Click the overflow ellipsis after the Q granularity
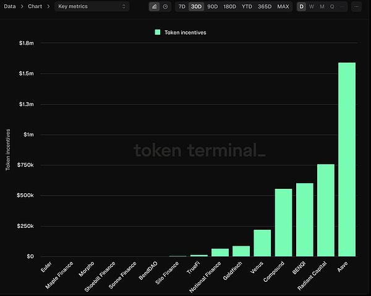Image resolution: width=371 pixels, height=296 pixels. (343, 7)
